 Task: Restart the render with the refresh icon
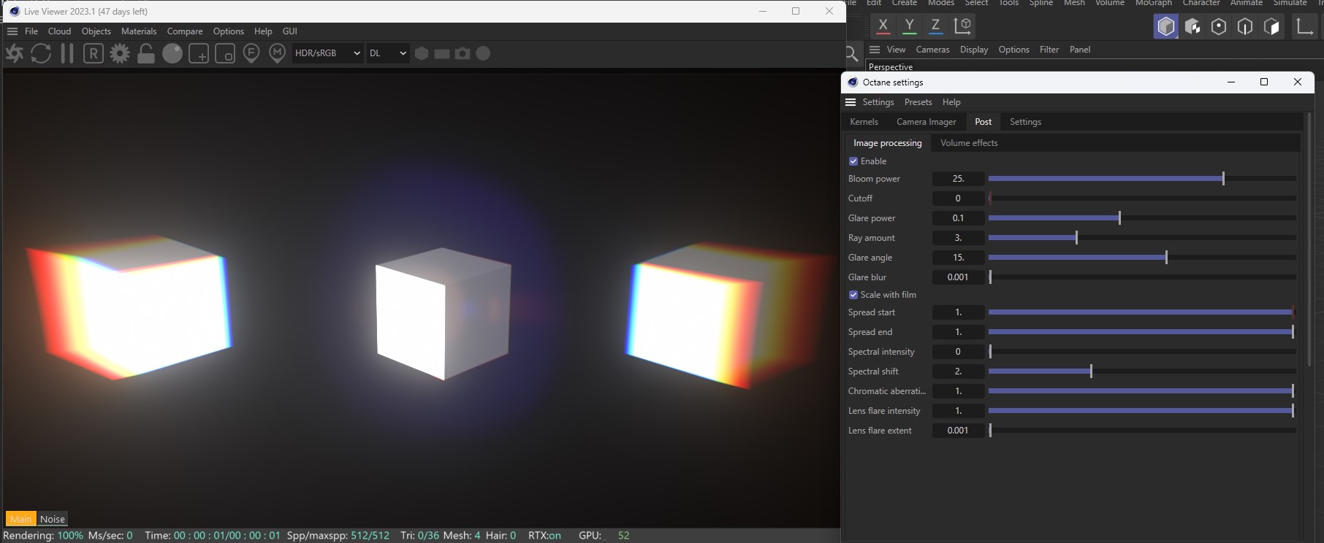pyautogui.click(x=41, y=53)
